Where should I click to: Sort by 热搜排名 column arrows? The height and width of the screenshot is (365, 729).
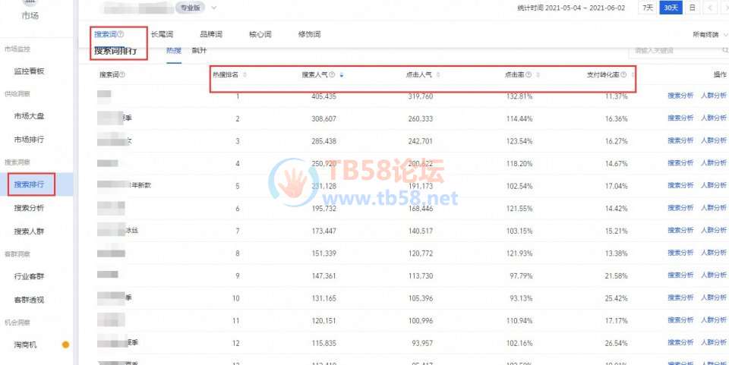coord(244,74)
